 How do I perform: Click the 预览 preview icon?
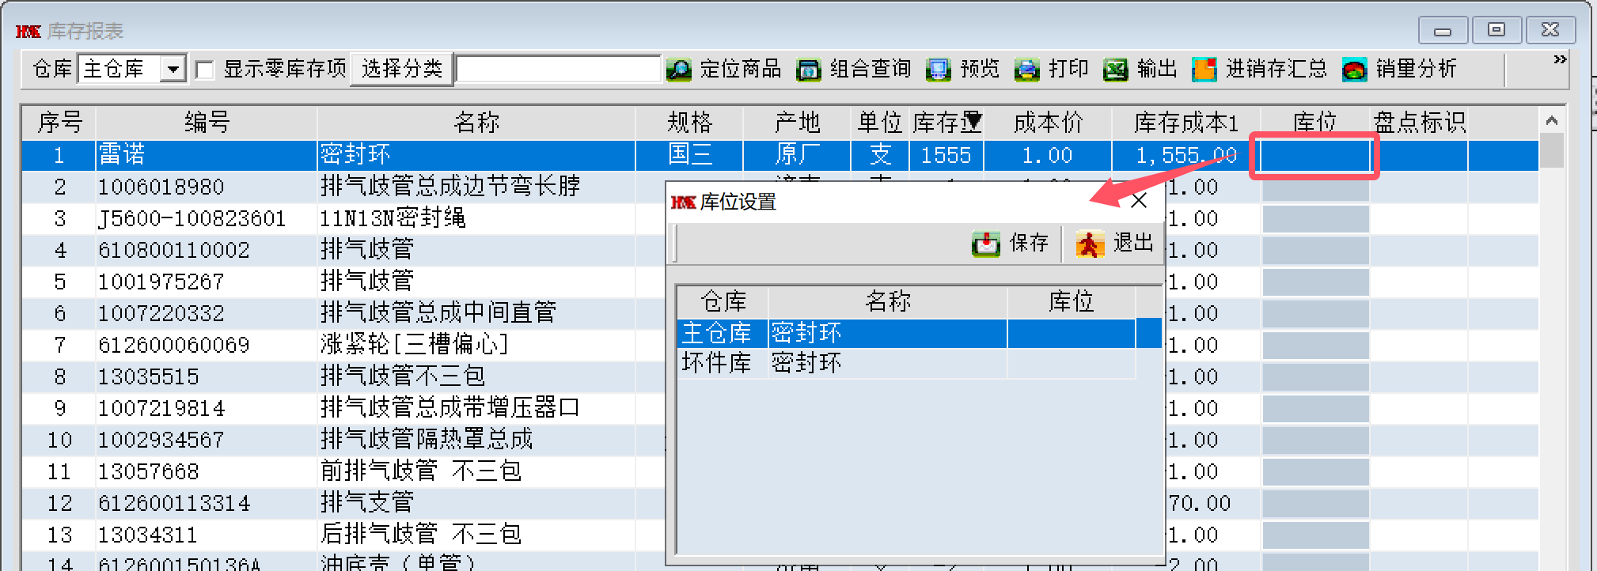(x=939, y=70)
